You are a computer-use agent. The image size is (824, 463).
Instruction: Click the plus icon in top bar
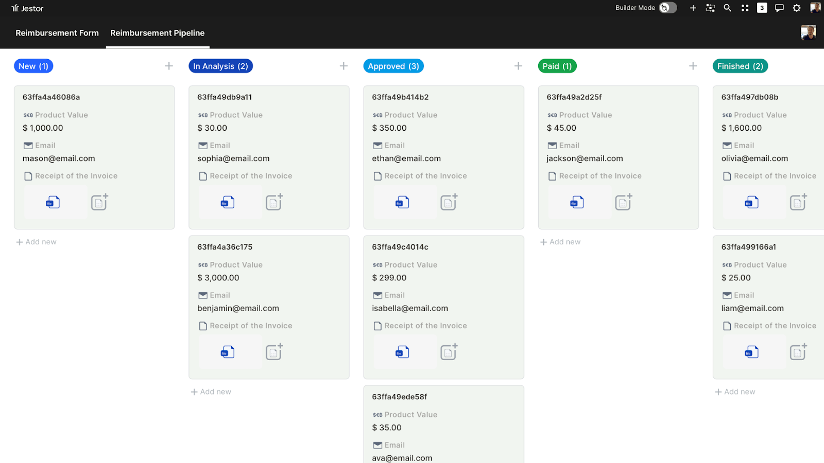pyautogui.click(x=693, y=8)
